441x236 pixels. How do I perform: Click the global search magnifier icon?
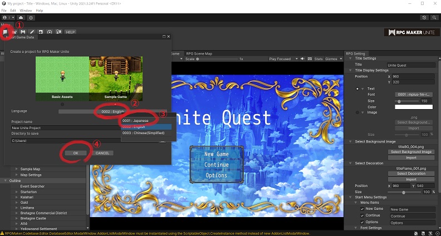point(434,17)
